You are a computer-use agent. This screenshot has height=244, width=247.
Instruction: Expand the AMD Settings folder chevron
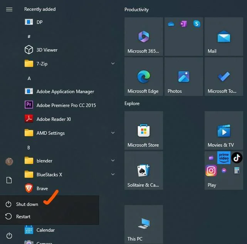click(113, 133)
